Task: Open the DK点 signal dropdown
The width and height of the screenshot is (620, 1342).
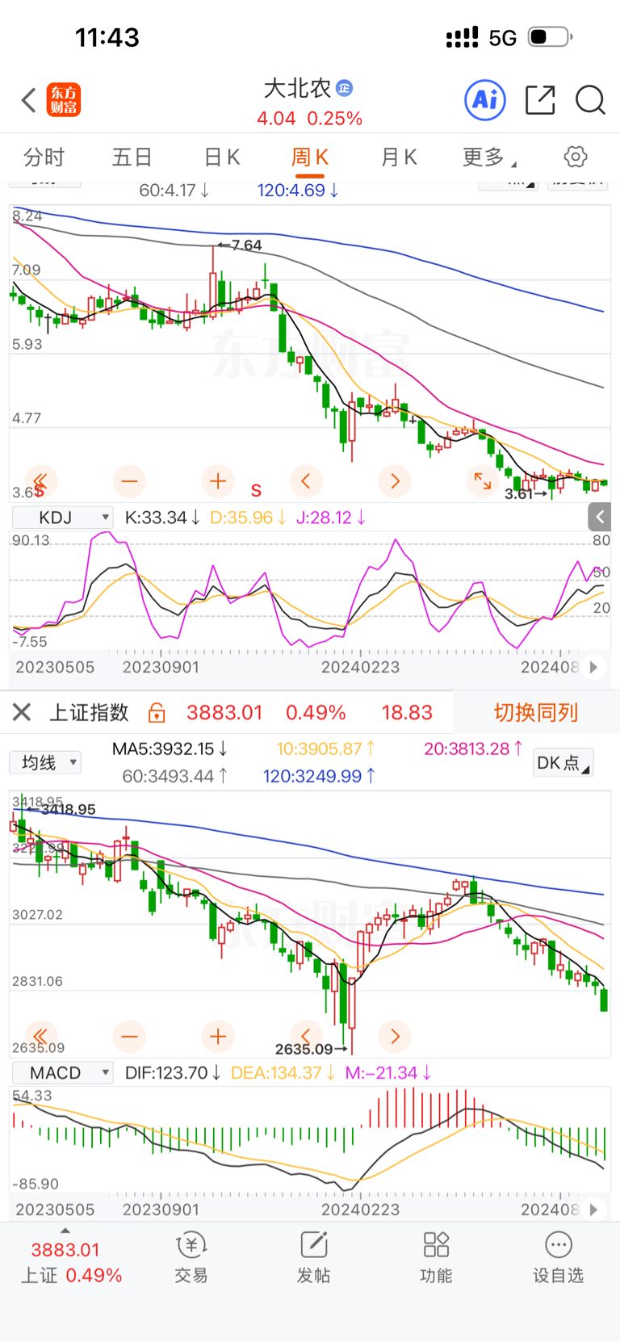Action: (x=563, y=762)
